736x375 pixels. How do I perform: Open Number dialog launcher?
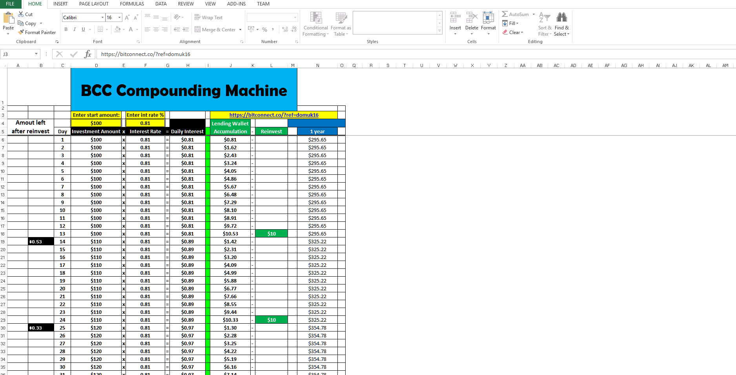pos(296,42)
